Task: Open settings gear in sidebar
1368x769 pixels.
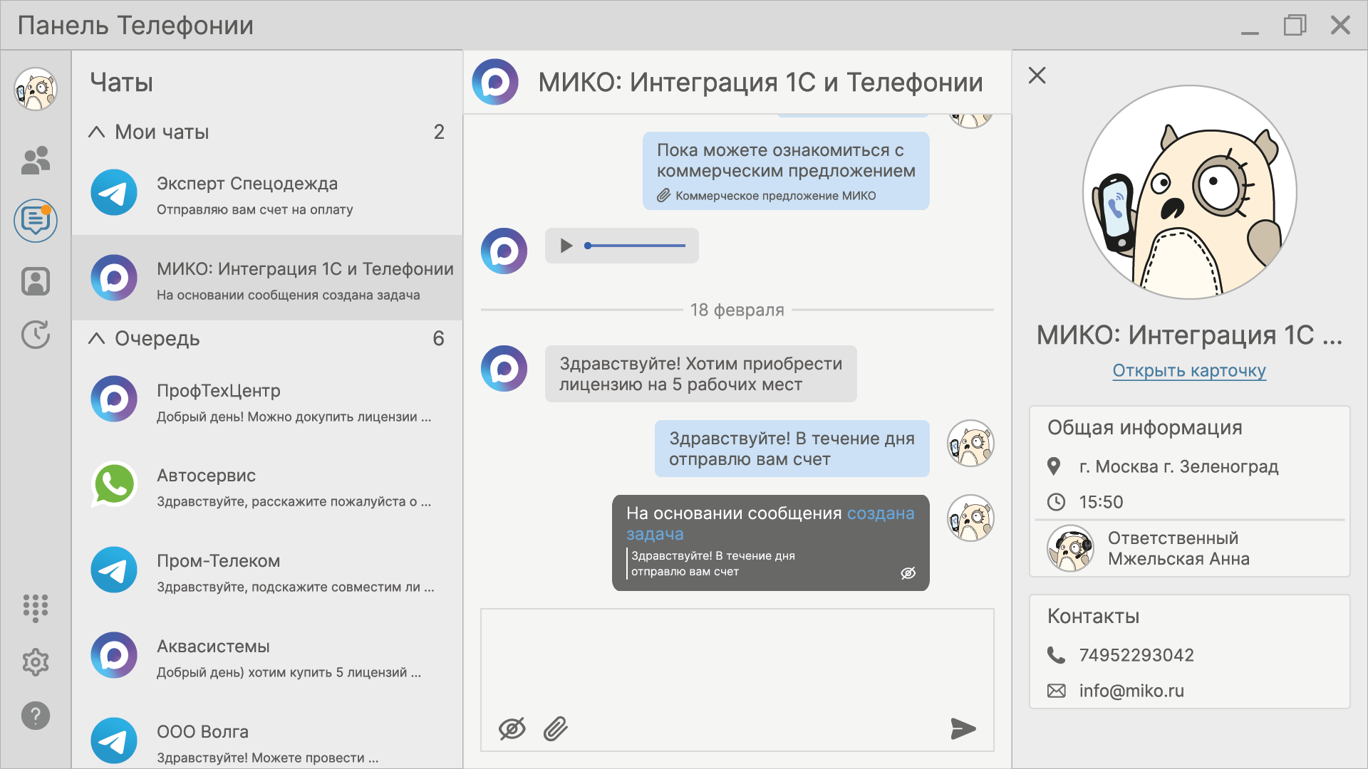Action: coord(36,662)
